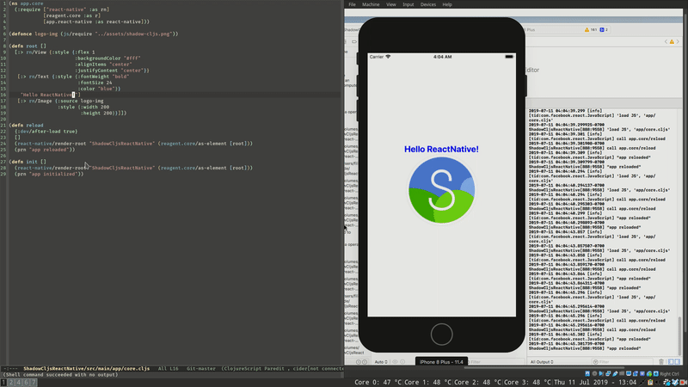Viewport: 688px width, 387px height.
Task: Place the cursor on the "Hello ReactNative!" string in the code
Action: click(51, 95)
